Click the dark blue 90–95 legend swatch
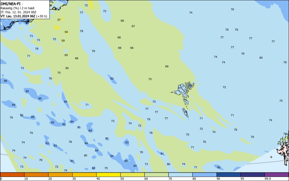 [x=229, y=175]
